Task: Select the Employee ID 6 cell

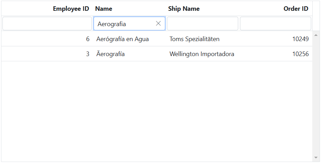Action: (x=88, y=39)
